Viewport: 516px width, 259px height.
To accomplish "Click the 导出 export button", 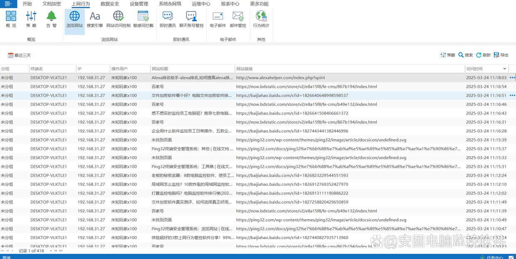I will pyautogui.click(x=501, y=55).
